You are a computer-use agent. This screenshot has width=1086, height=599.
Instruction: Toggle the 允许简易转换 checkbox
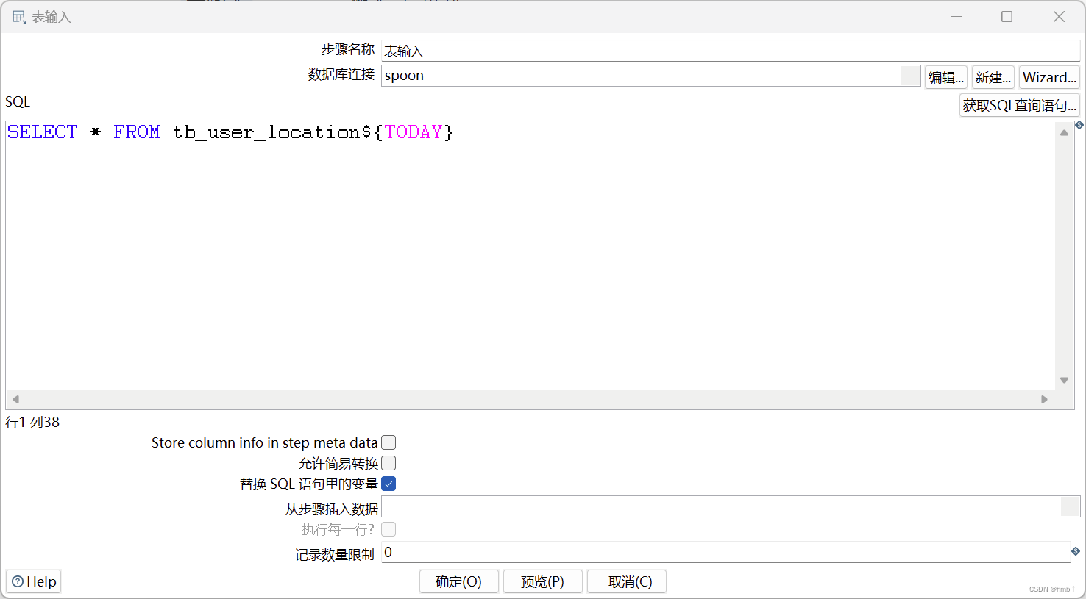pyautogui.click(x=388, y=463)
